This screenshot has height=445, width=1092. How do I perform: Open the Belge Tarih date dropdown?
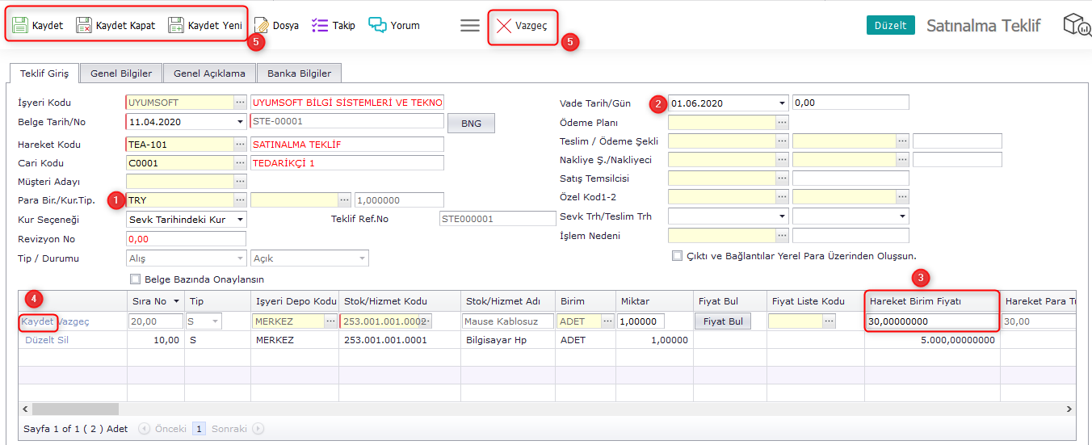click(240, 122)
